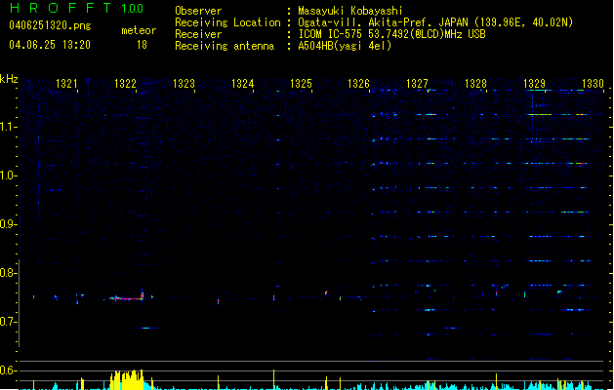
Task: Click the meteor count value 18
Action: (x=142, y=45)
